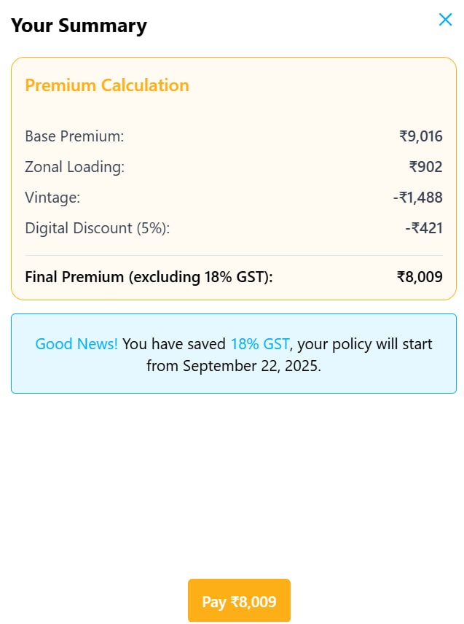The image size is (464, 624).
Task: Click the divider line above Final Premium
Action: 233,256
